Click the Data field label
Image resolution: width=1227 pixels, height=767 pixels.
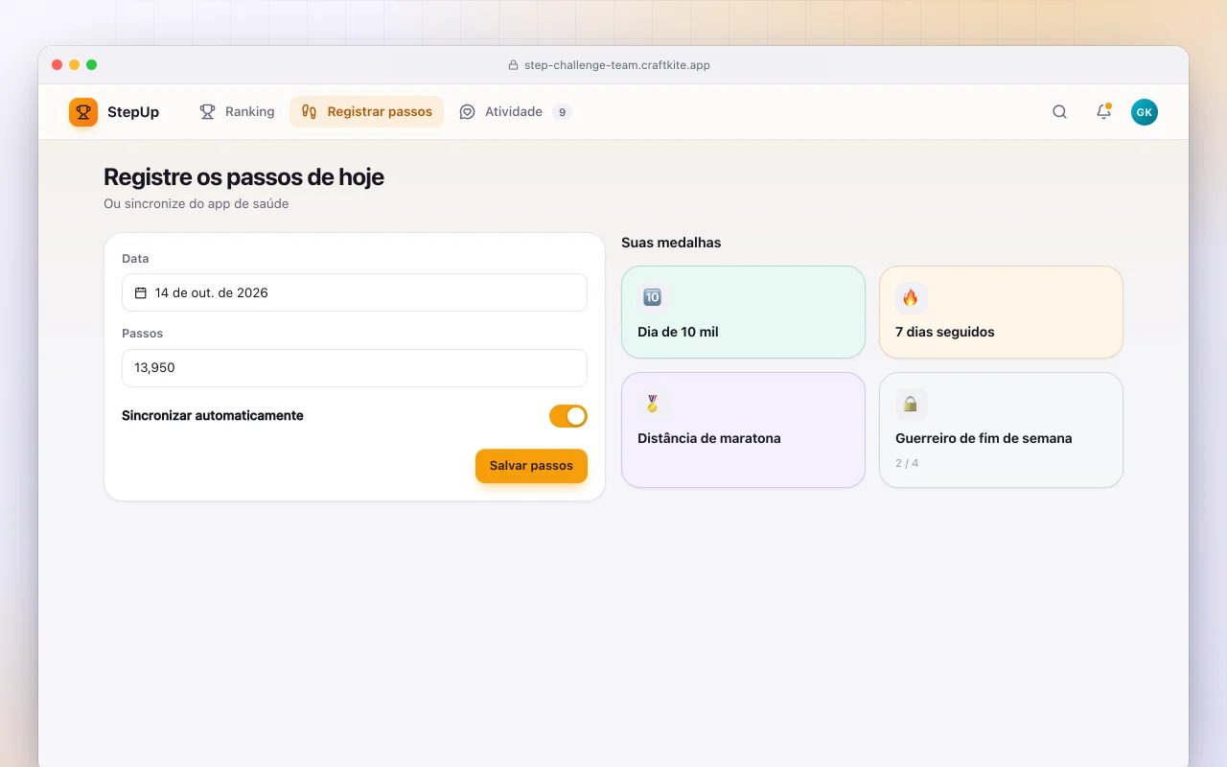pos(135,259)
